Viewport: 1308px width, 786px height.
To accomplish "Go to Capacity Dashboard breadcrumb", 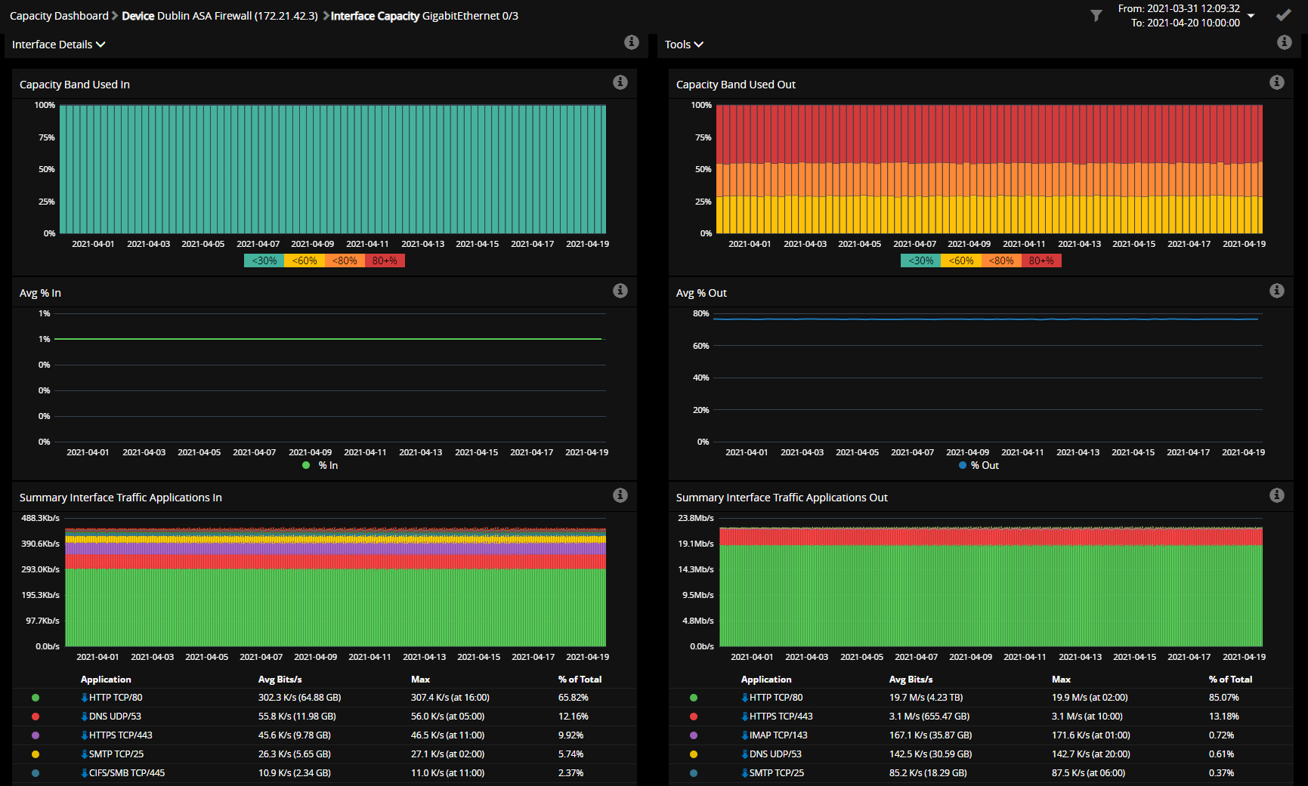I will pos(59,16).
